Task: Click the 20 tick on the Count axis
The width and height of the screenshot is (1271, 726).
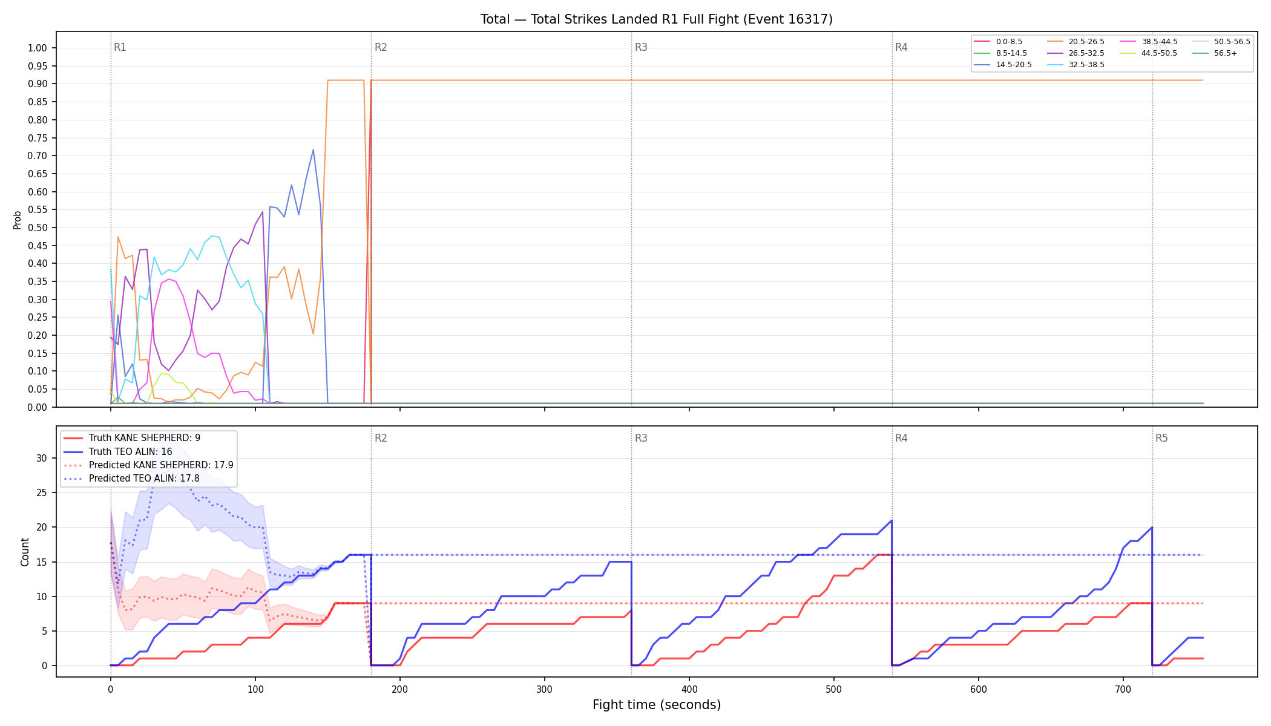Action: coord(41,528)
